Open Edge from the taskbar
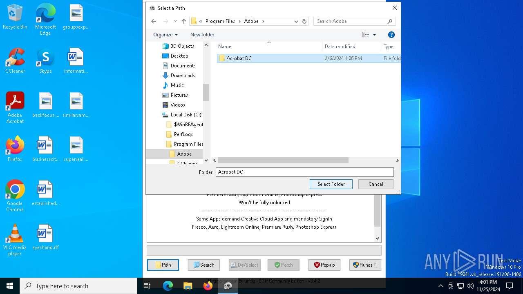 pos(168,286)
